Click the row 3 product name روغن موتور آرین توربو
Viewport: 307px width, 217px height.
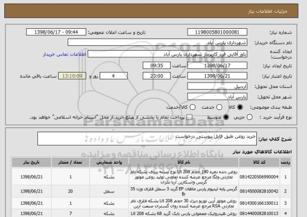[x=184, y=204]
